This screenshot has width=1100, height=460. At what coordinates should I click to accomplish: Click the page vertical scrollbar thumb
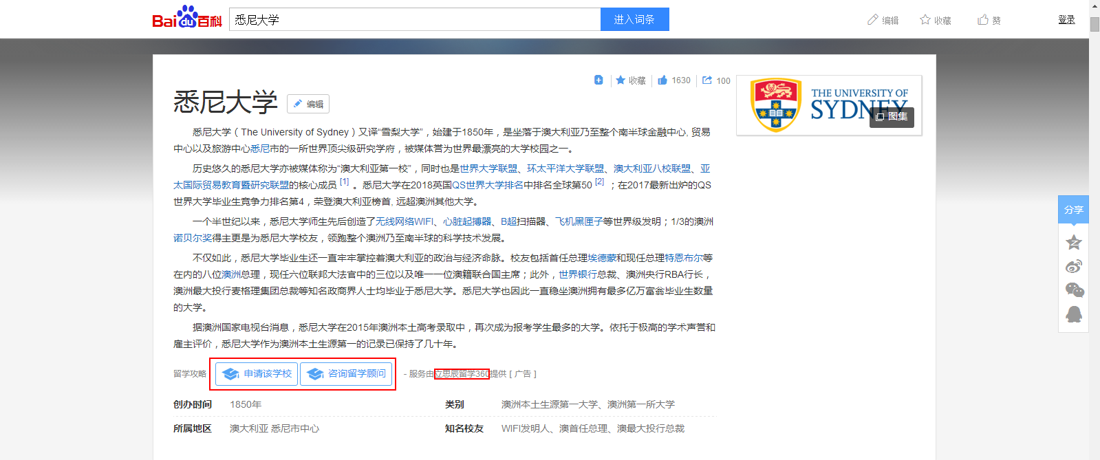point(1094,24)
